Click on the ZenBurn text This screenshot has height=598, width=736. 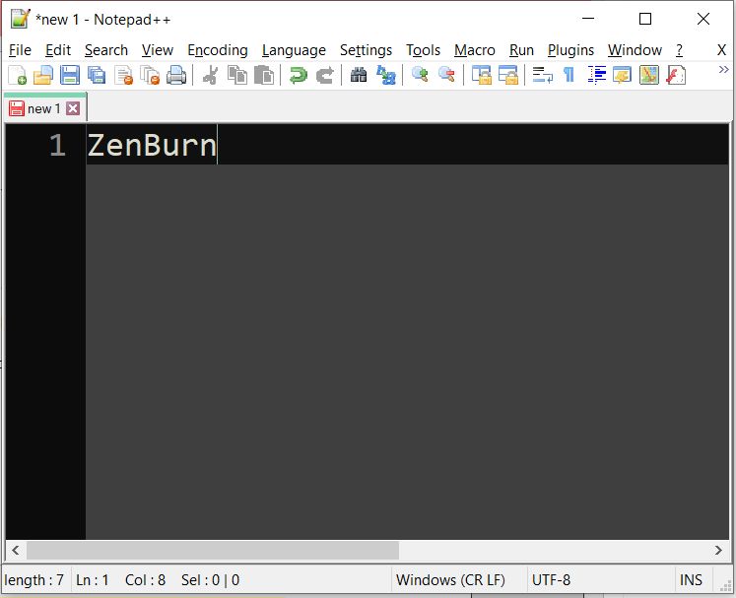[152, 145]
